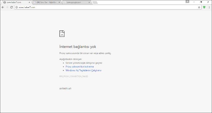Image resolution: width=212 pixels, height=113 pixels.
Task: Click the 'Proxy sunucusunda bir sorun var' message
Action: 85,53
